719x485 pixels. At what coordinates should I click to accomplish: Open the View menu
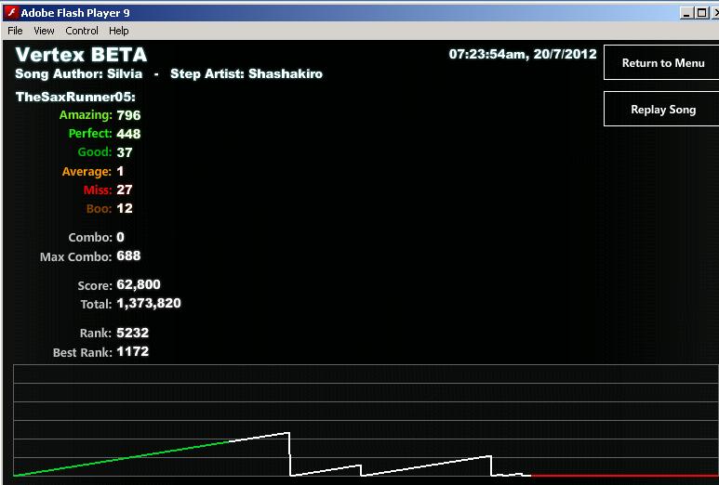point(44,31)
